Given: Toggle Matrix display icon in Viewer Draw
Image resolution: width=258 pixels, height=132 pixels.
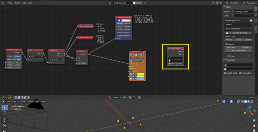Looking at the screenshot, I should click(x=131, y=71).
